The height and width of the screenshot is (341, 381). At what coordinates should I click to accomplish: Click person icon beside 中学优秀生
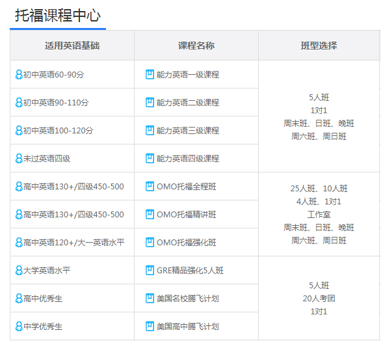pos(19,327)
